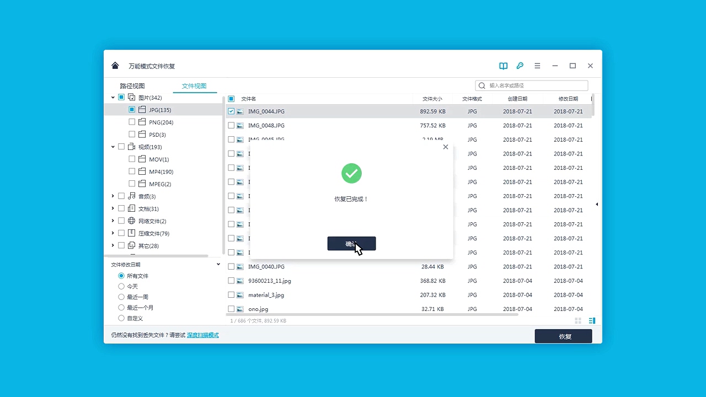Uncheck the JPG(135) checkbox

click(x=132, y=110)
